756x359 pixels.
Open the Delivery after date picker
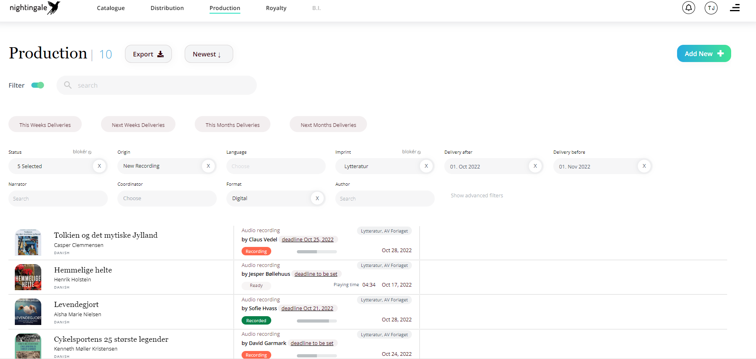[494, 166]
